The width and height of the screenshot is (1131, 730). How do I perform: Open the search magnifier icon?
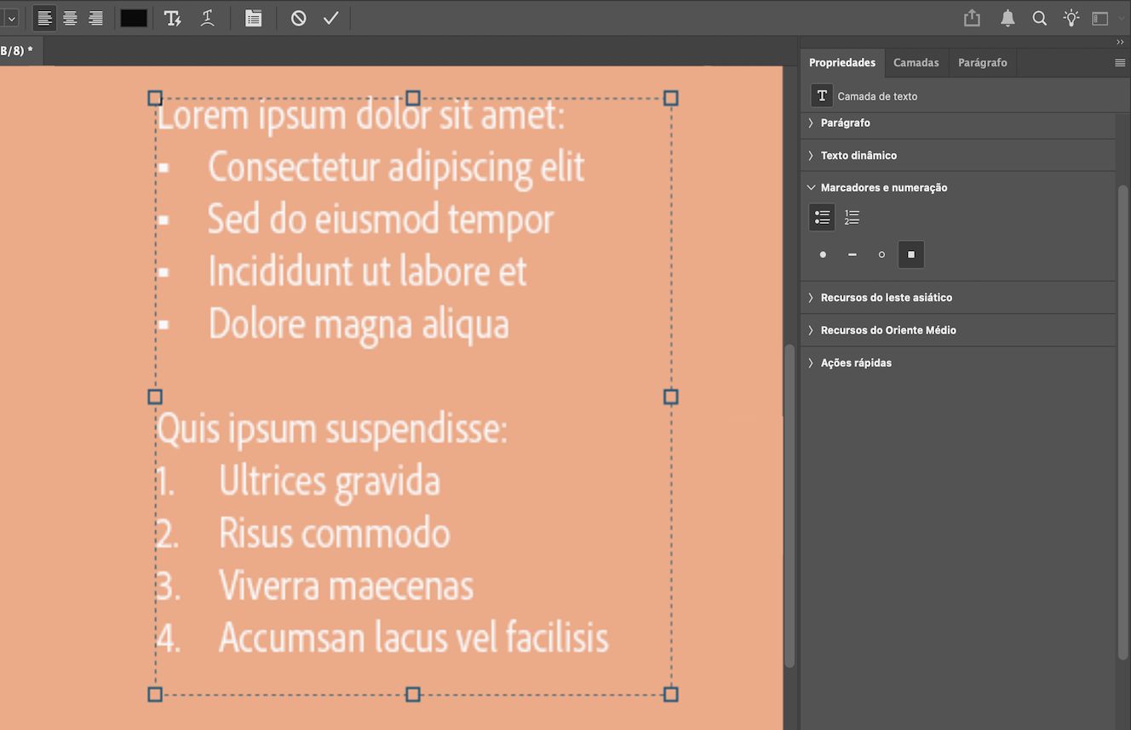(1039, 18)
